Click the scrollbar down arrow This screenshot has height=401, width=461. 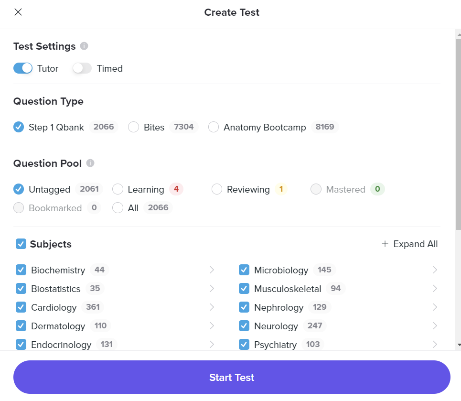pyautogui.click(x=459, y=345)
